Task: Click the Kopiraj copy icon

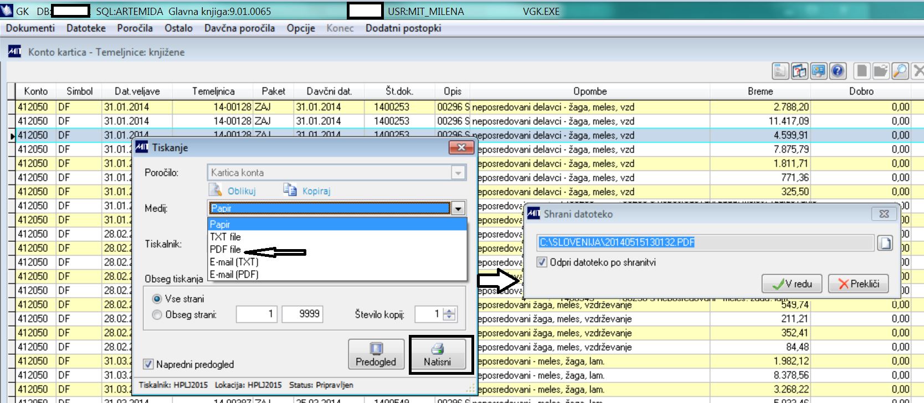Action: pos(290,190)
